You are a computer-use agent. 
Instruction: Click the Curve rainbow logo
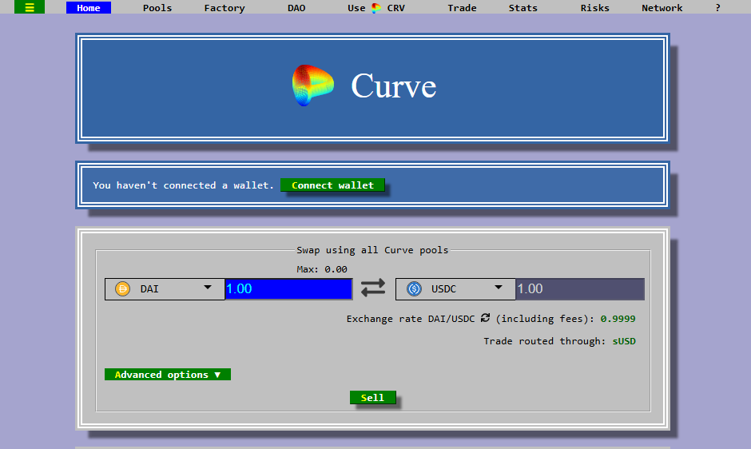(312, 85)
